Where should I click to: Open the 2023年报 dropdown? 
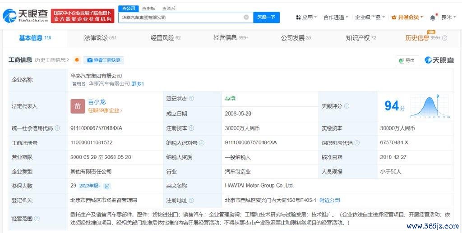[x=90, y=186]
